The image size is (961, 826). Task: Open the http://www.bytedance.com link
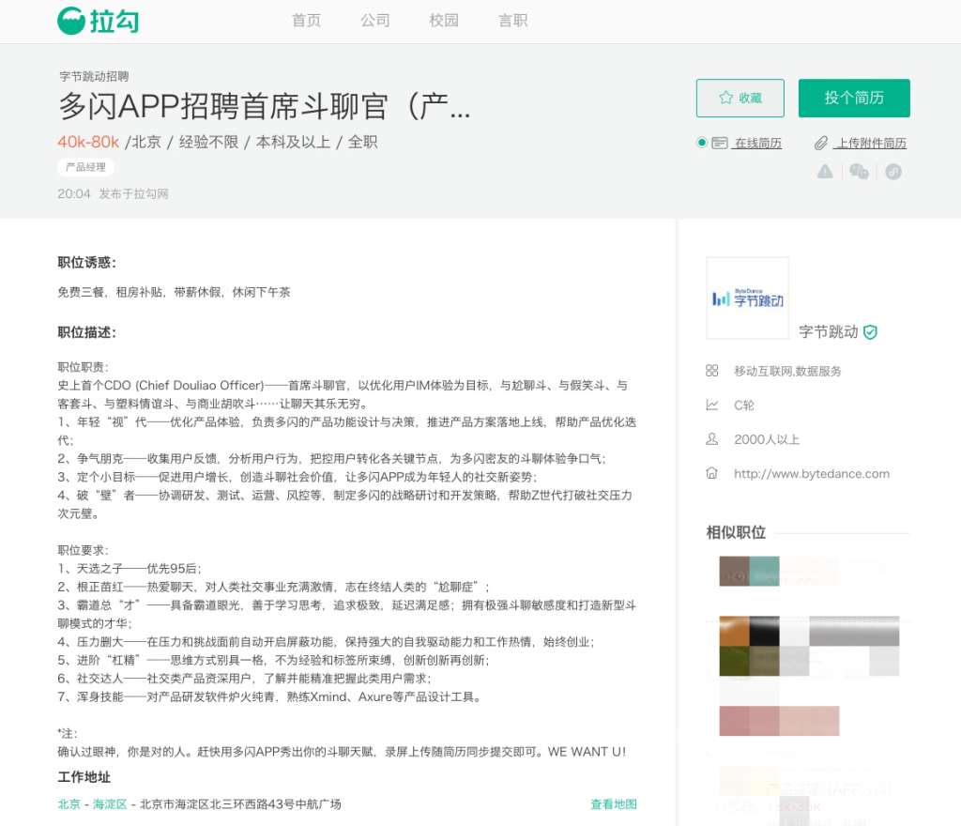[812, 474]
